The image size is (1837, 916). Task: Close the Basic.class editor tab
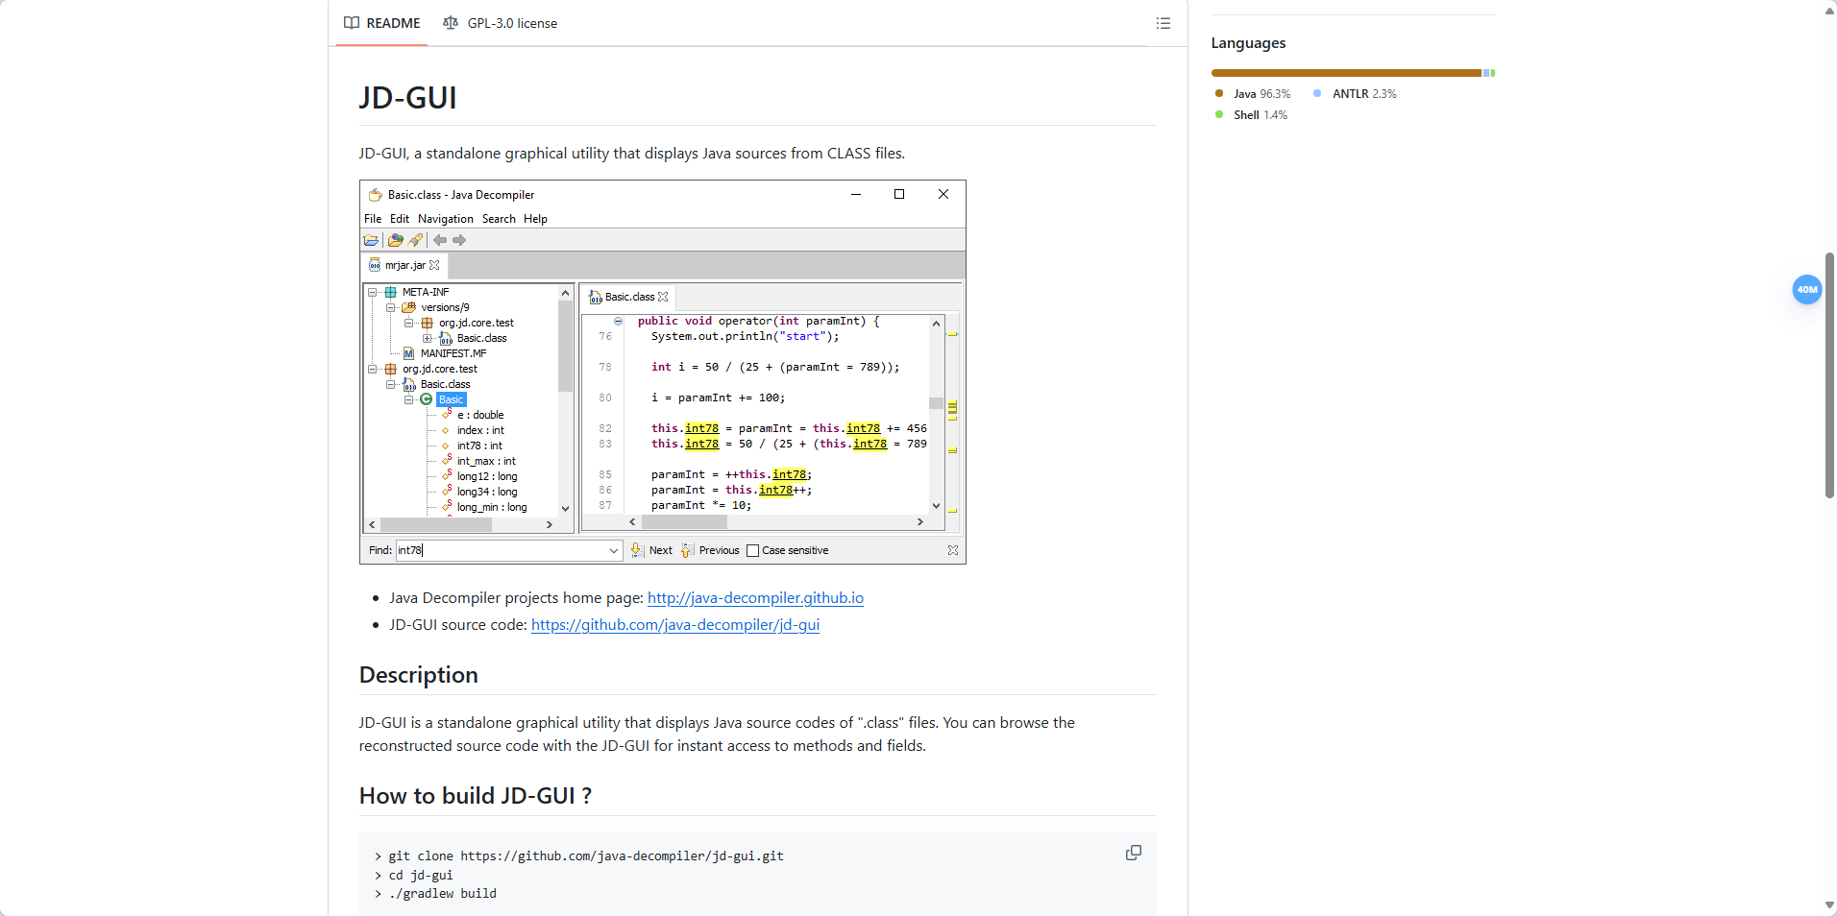point(663,297)
